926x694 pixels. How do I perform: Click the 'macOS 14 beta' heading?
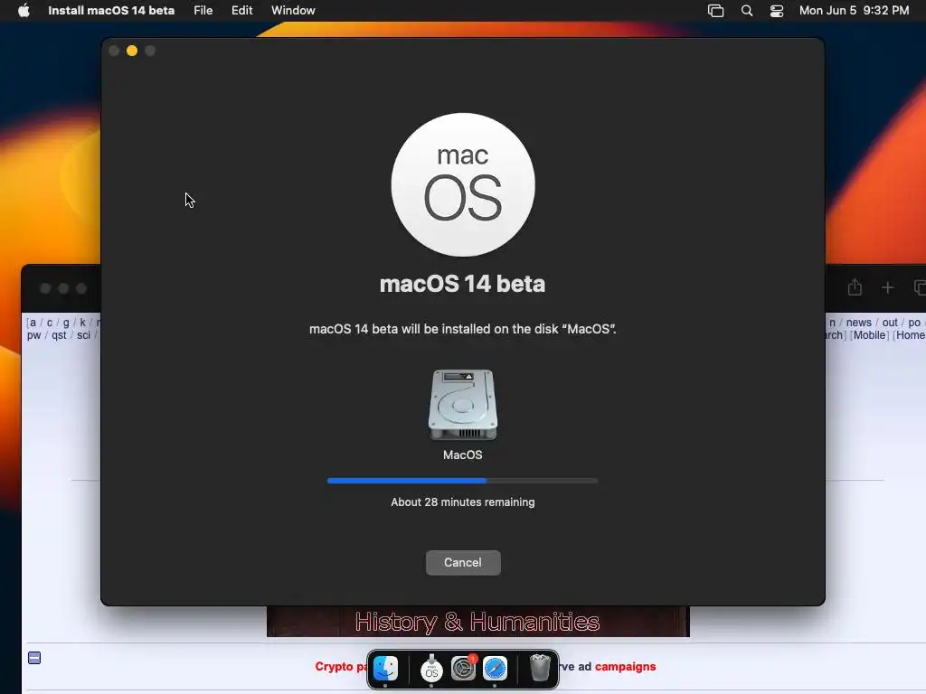pyautogui.click(x=462, y=284)
